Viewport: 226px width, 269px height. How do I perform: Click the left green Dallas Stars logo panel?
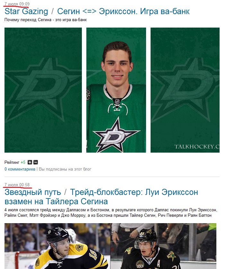43,90
